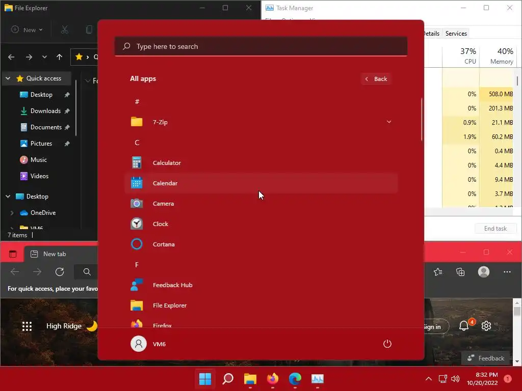Launch Cortana from the apps list
Screen dimensions: 522x391
261,244
